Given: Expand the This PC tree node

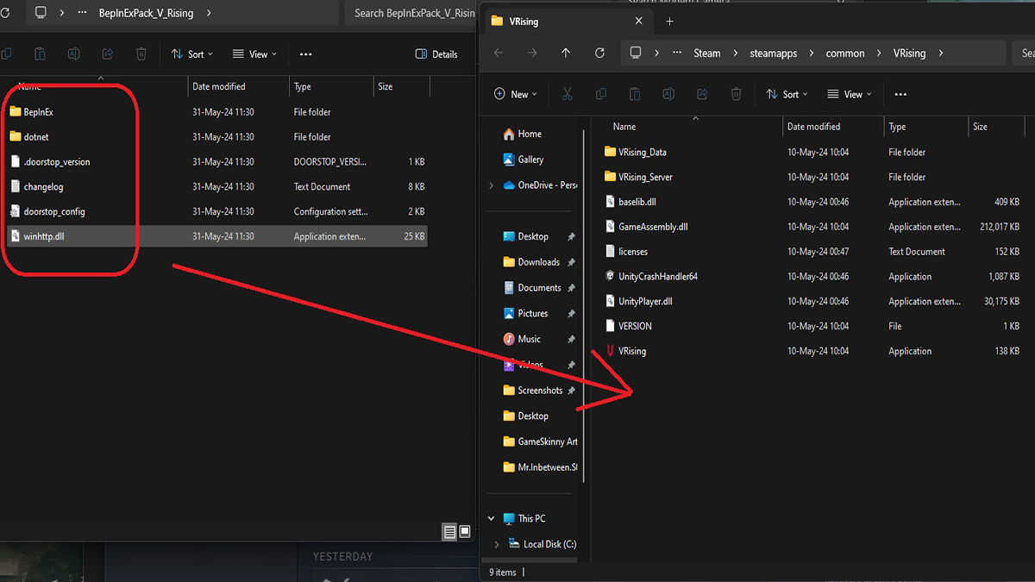Looking at the screenshot, I should coord(492,519).
